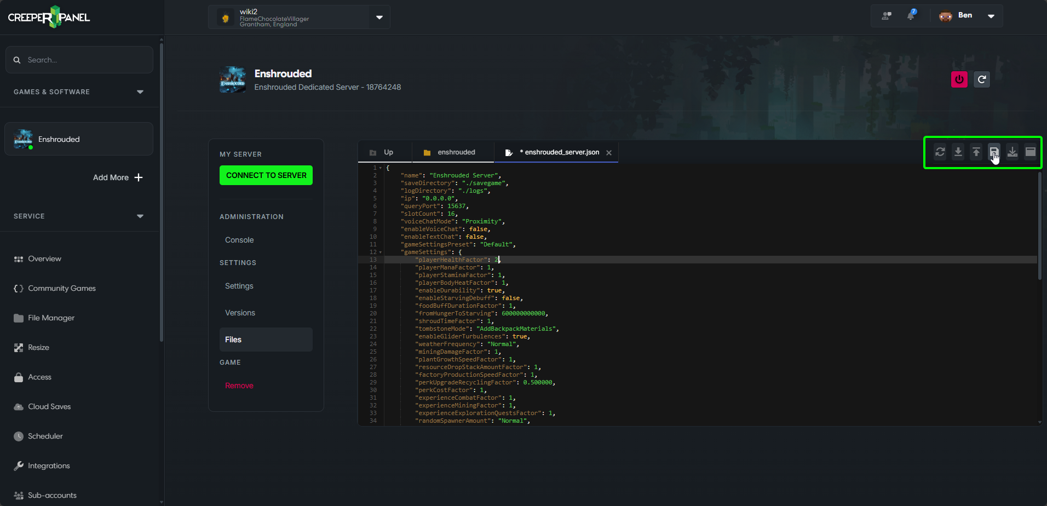Open Versions in the My Server menu
Screen dimensions: 1047x506
[x=240, y=313]
